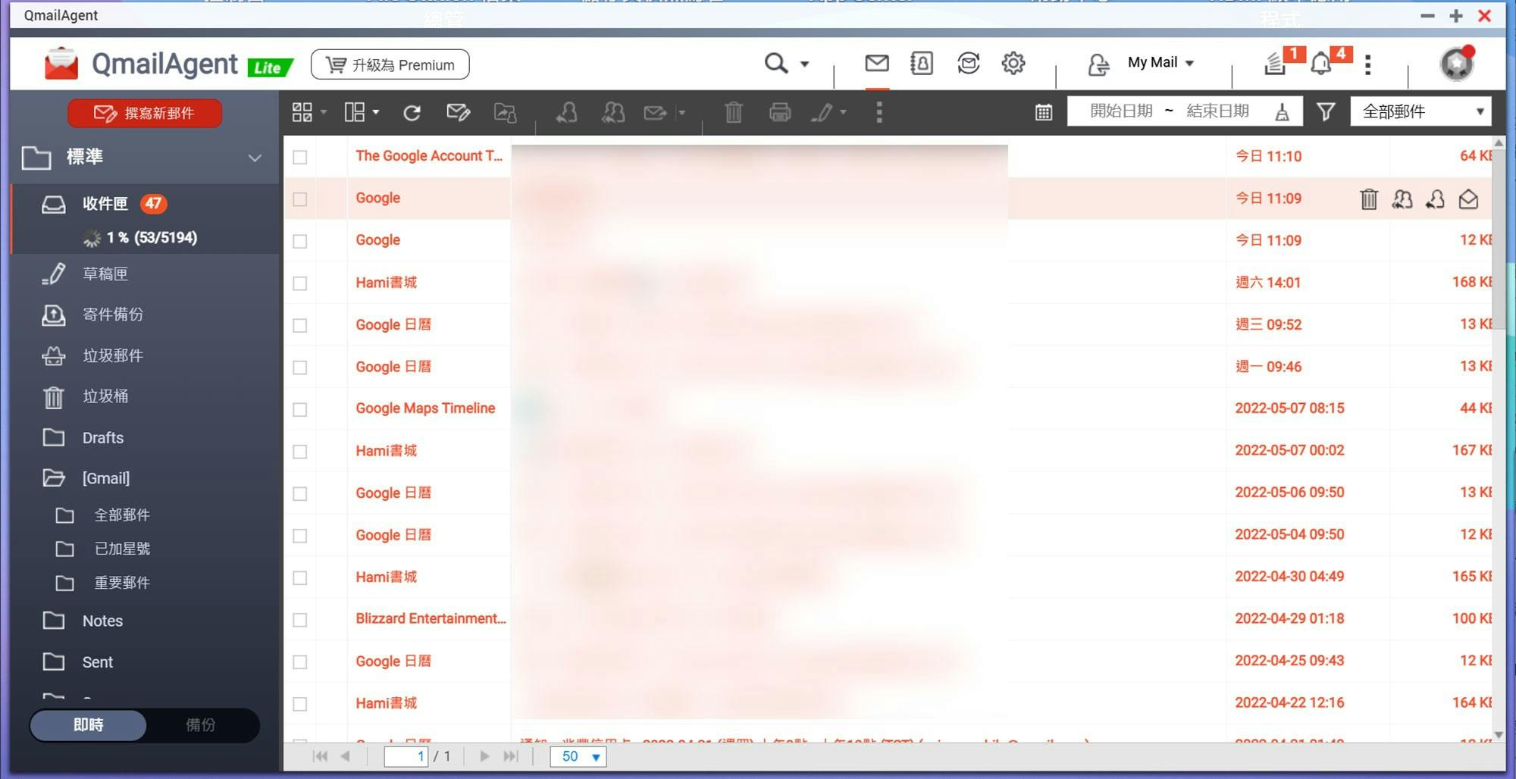Click the user avatar icon
1516x779 pixels.
[x=1457, y=64]
